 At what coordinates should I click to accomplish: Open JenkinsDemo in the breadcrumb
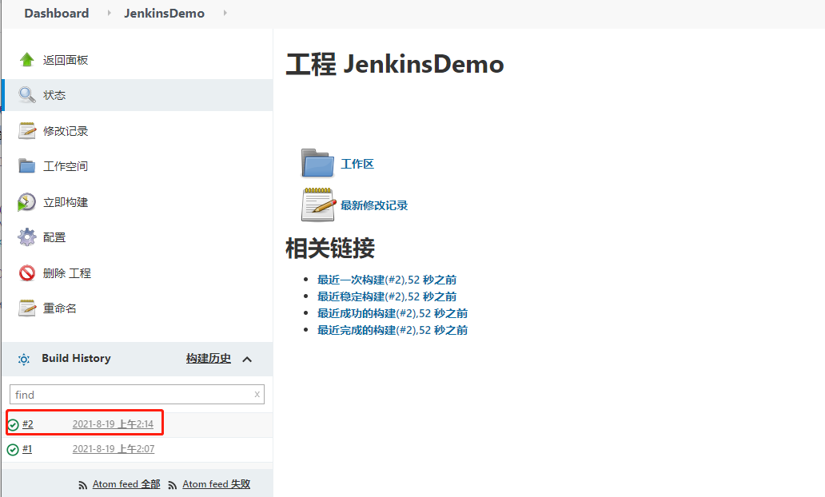pos(164,13)
